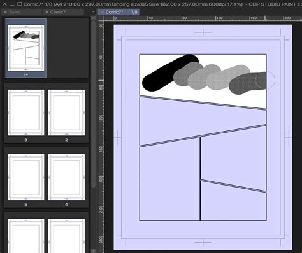Minimize the Clip Studio Paint window
This screenshot has height=253, width=302.
(12, 4)
